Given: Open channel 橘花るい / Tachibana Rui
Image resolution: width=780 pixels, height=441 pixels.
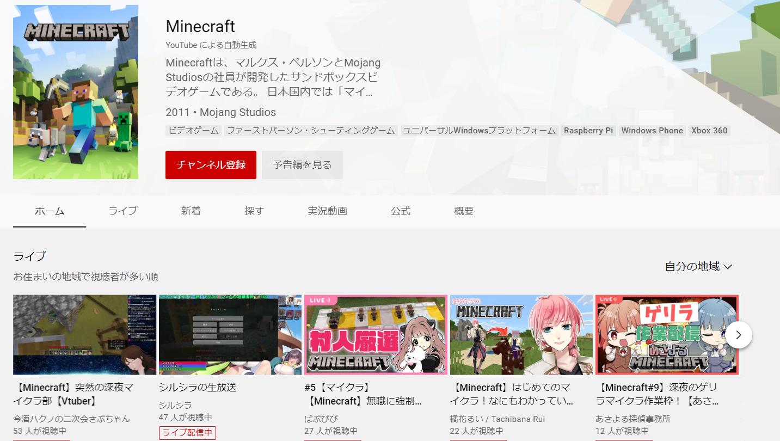Looking at the screenshot, I should click(498, 419).
